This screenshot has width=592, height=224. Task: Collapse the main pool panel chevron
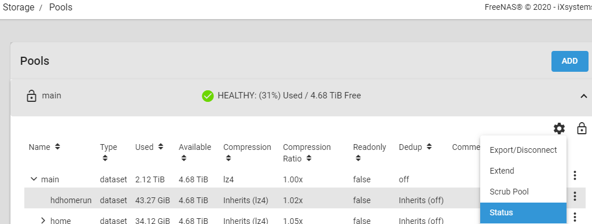(584, 96)
